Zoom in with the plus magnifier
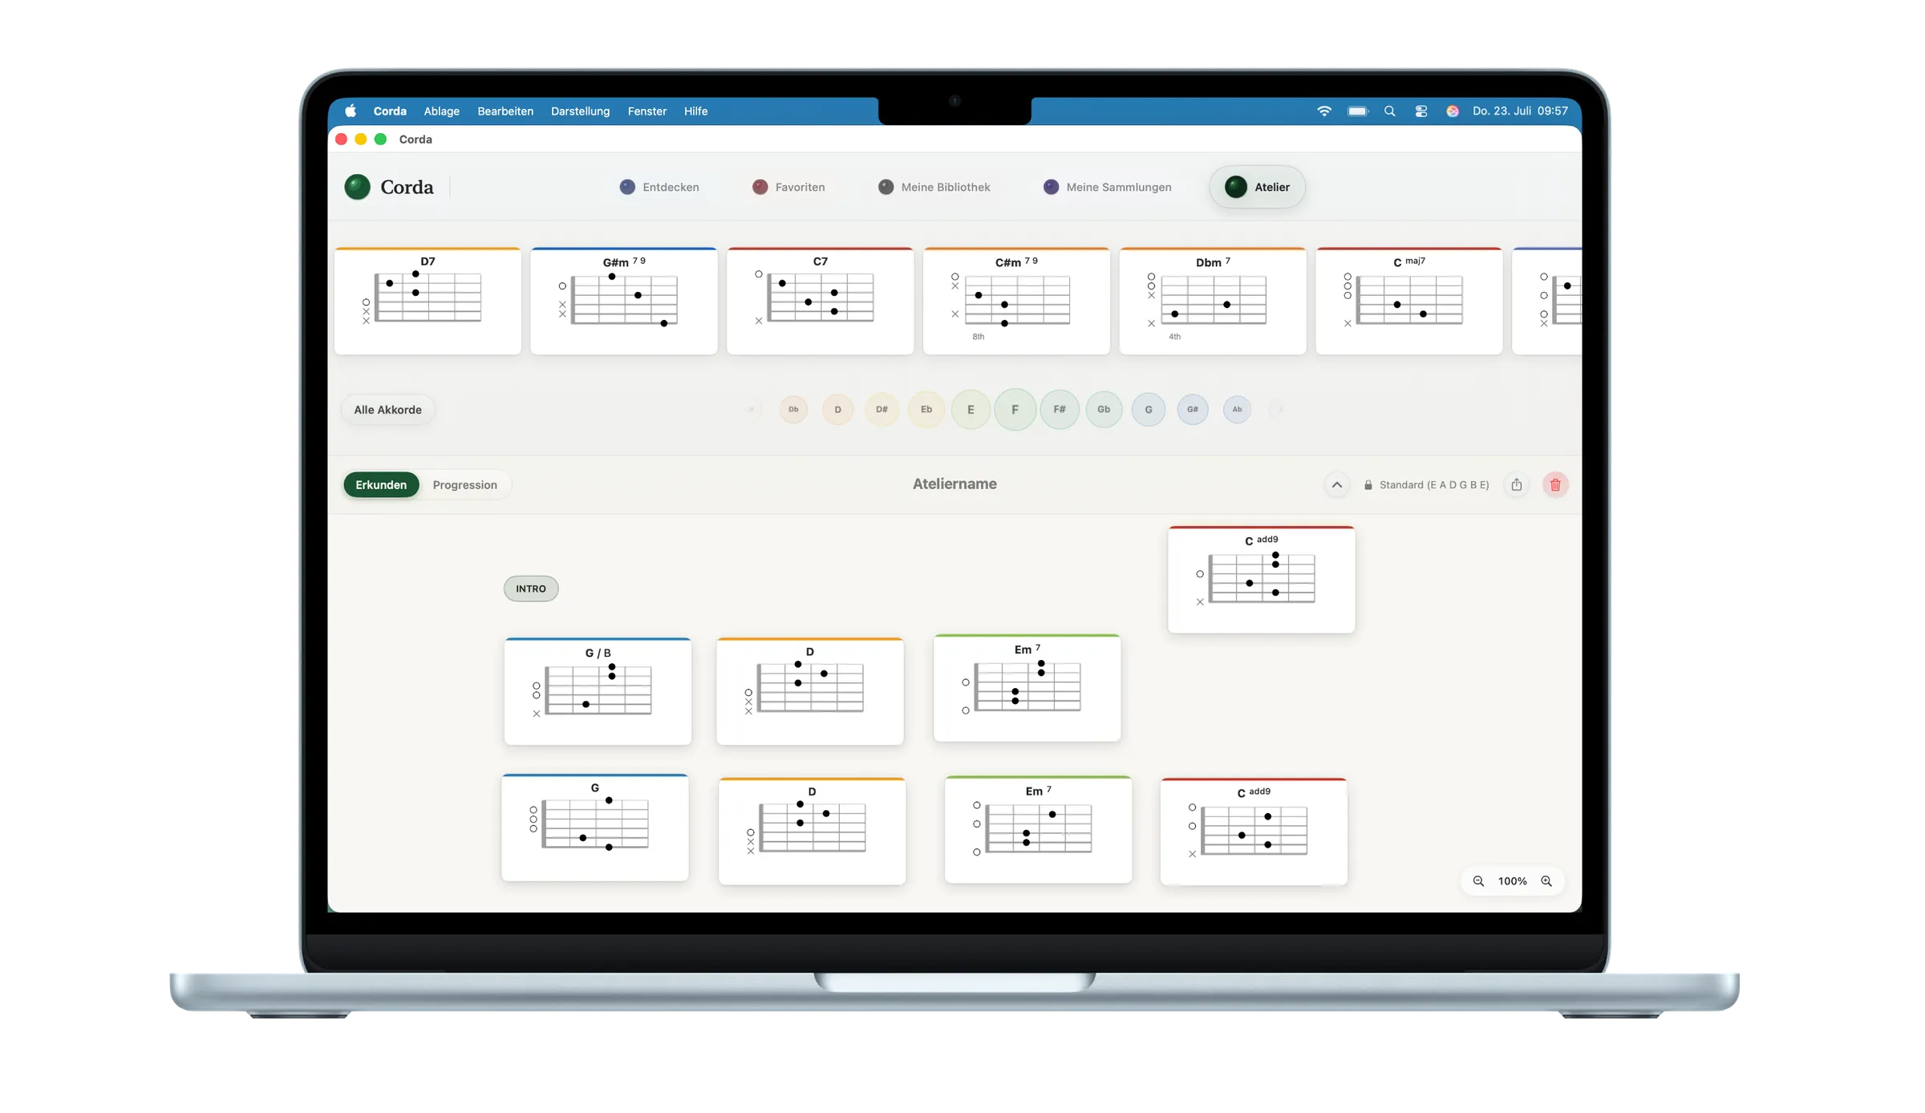This screenshot has width=1925, height=1113. click(x=1546, y=880)
